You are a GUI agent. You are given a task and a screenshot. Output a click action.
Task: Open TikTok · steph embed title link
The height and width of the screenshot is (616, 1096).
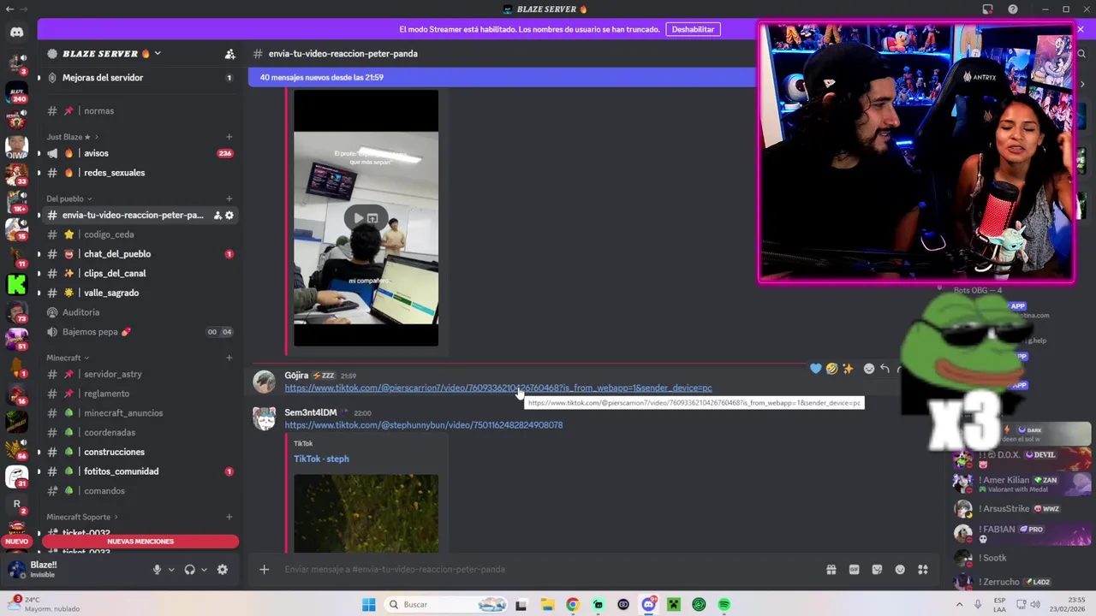point(321,459)
